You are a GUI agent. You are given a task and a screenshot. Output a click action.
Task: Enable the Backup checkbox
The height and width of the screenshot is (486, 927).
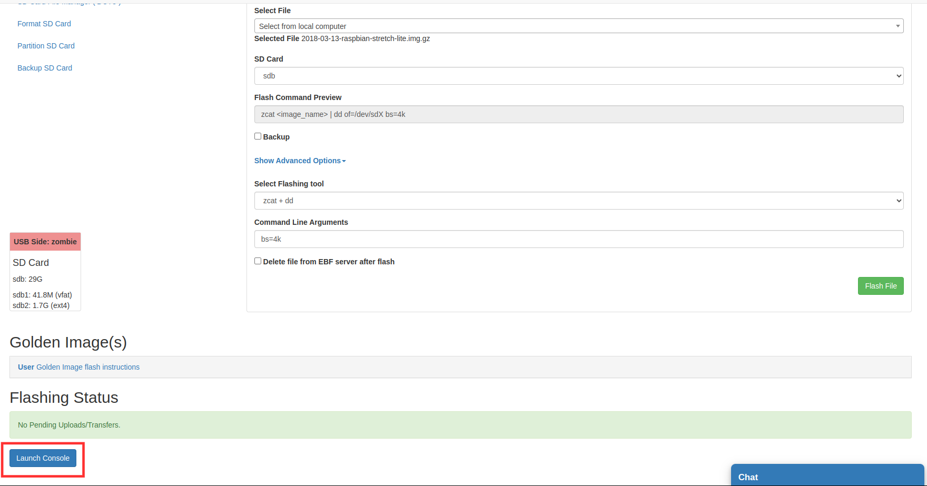point(258,136)
